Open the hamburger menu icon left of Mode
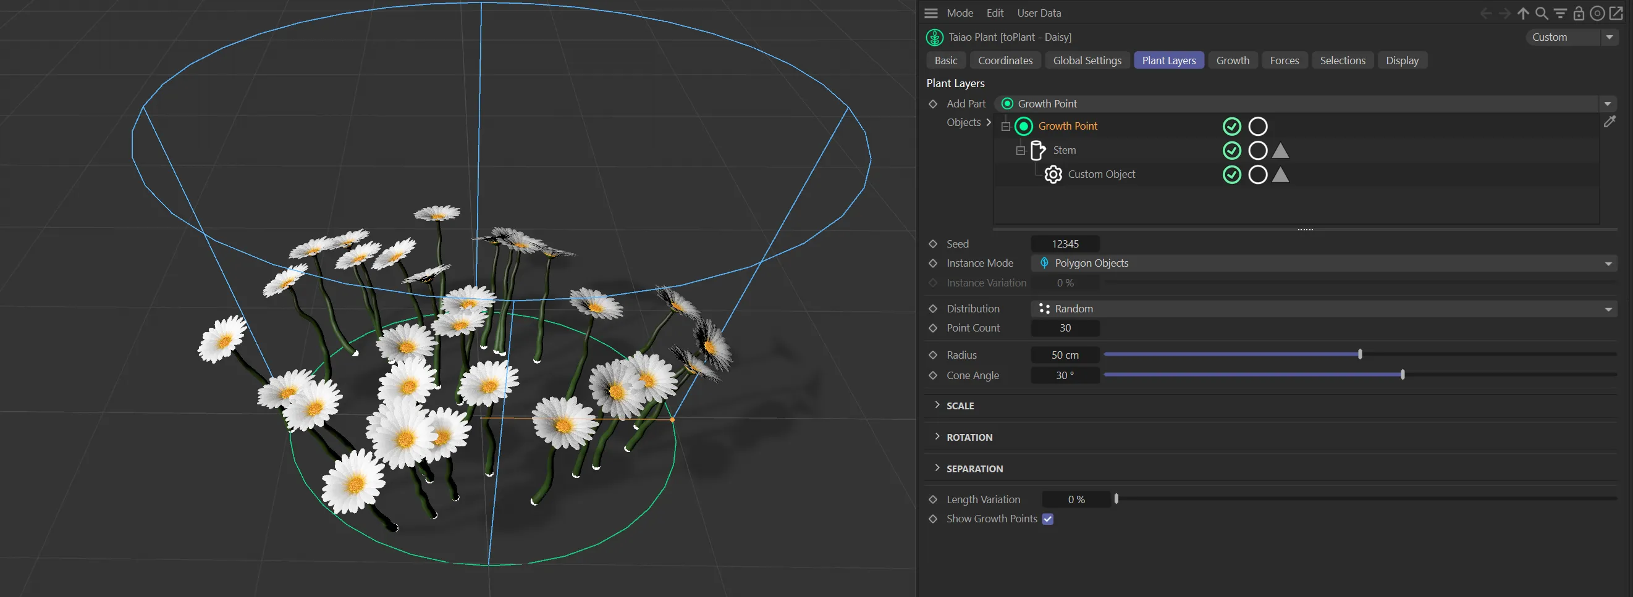 pyautogui.click(x=930, y=14)
